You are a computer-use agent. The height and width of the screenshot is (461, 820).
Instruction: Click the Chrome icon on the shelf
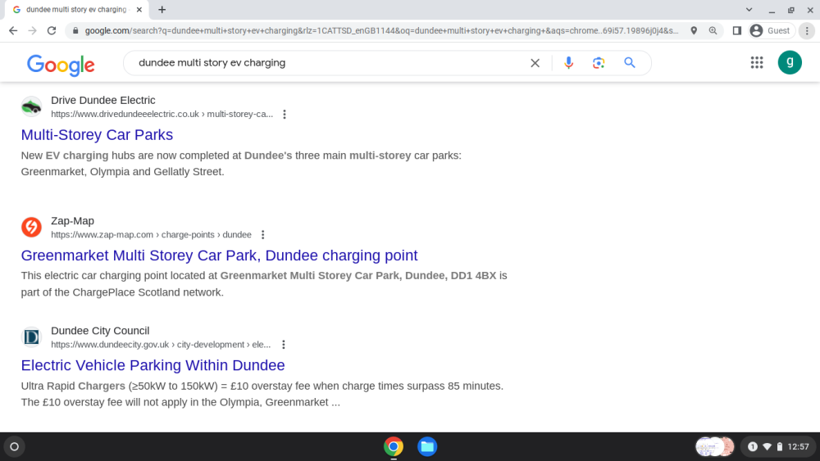[x=394, y=446]
